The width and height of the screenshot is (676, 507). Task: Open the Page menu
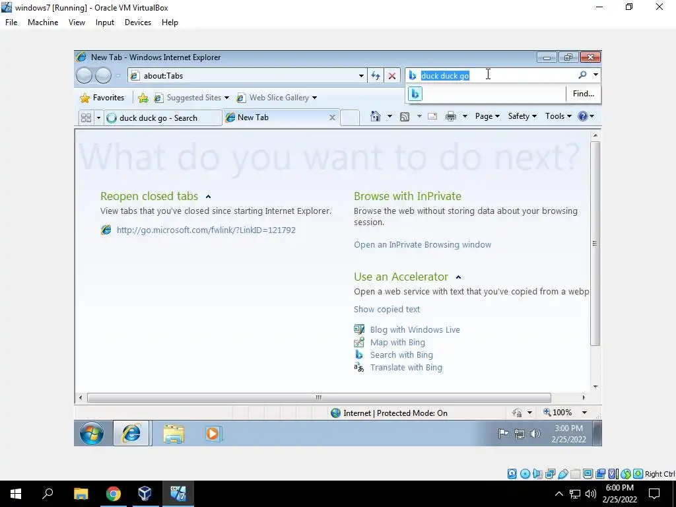[x=487, y=116]
